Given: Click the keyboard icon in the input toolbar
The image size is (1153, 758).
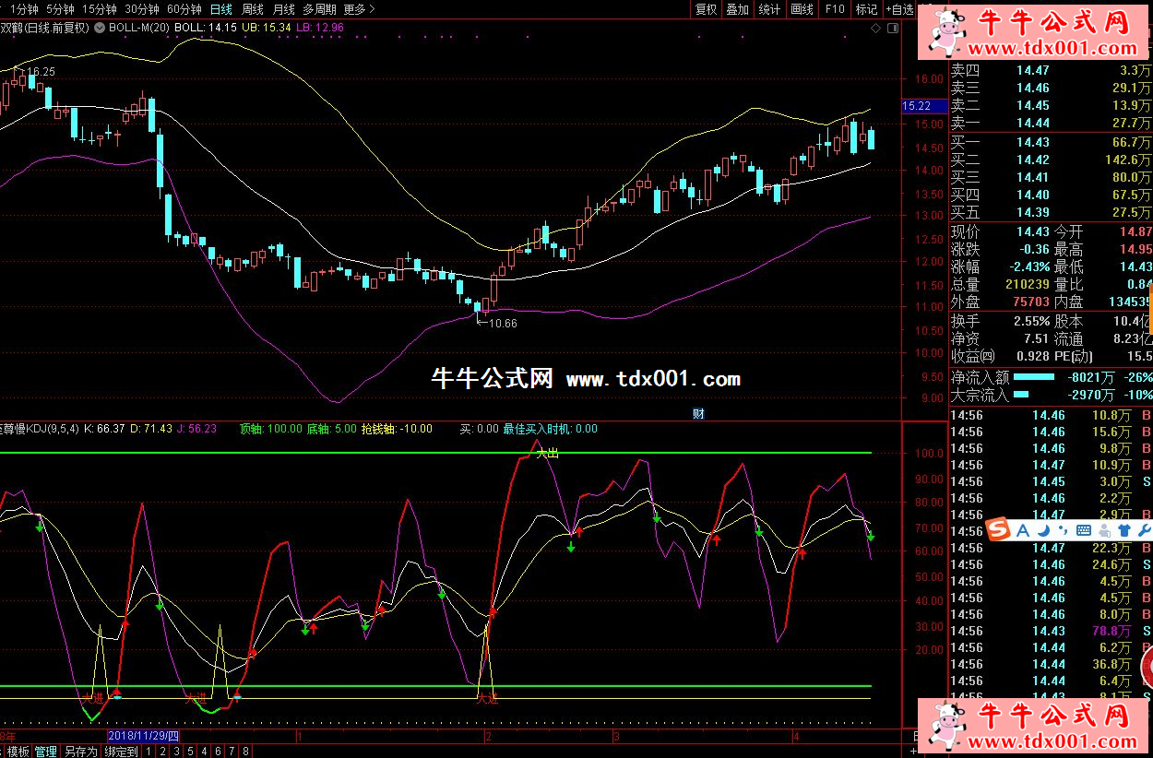Looking at the screenshot, I should [1083, 530].
